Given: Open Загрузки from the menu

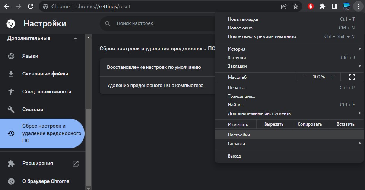Looking at the screenshot, I should click(289, 58).
